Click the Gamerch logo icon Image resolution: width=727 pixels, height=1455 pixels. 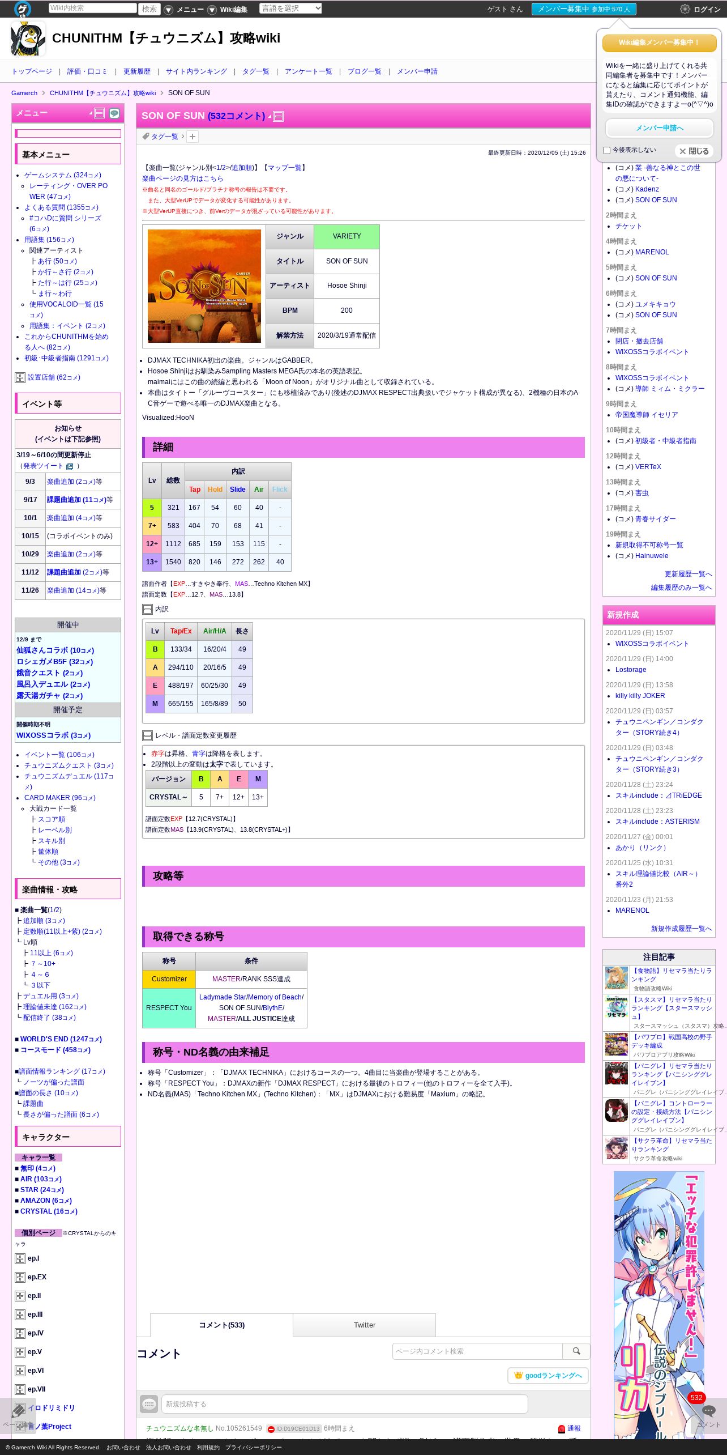click(x=23, y=8)
